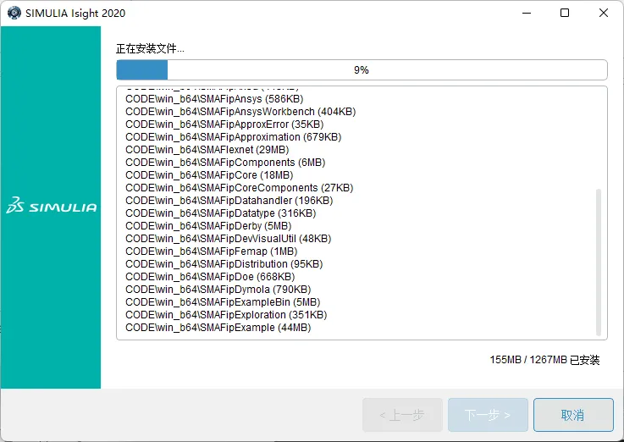Select the SMAFipDevVisualUtil (48KB) row
The image size is (624, 442).
(x=228, y=239)
